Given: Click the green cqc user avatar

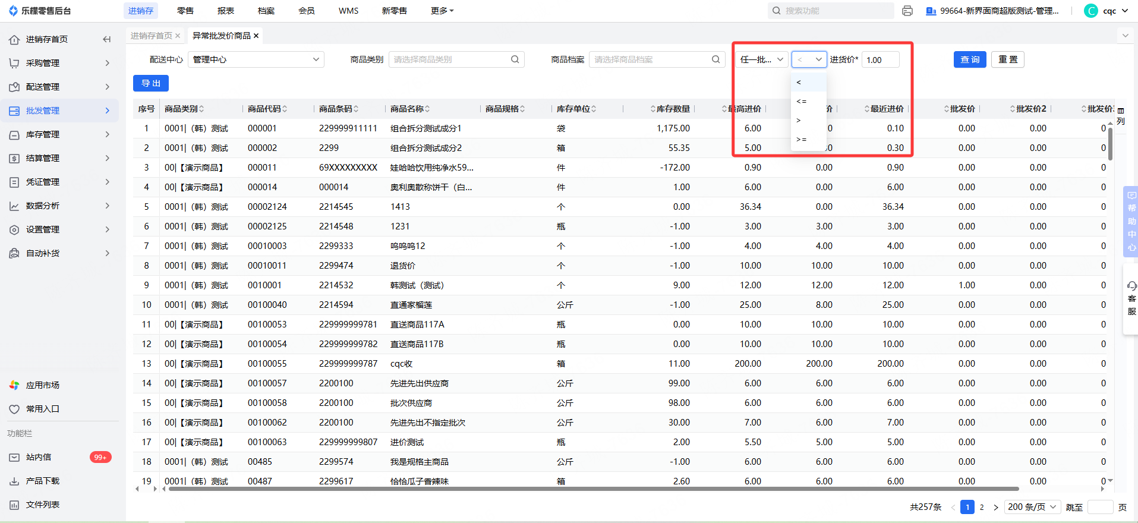Looking at the screenshot, I should [x=1091, y=11].
